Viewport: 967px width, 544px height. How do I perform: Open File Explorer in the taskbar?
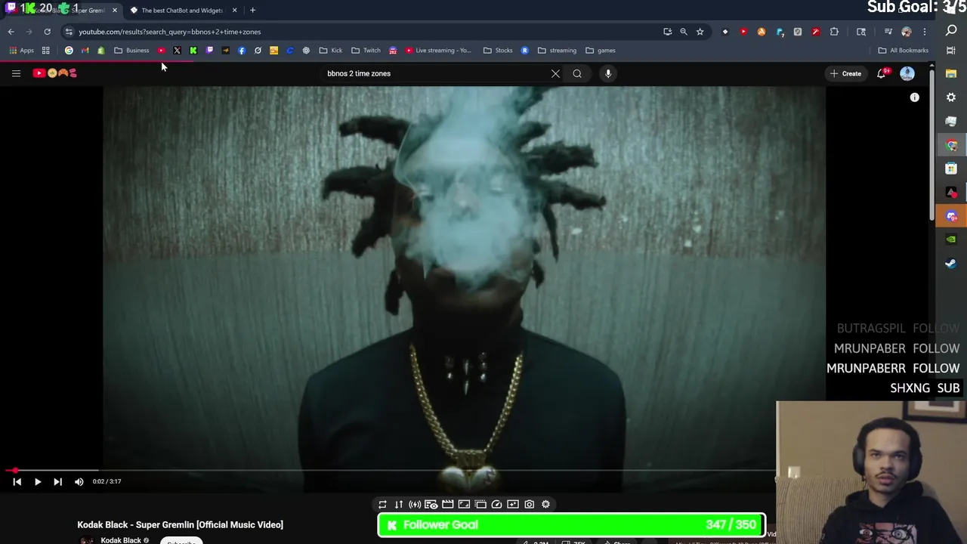tap(951, 73)
